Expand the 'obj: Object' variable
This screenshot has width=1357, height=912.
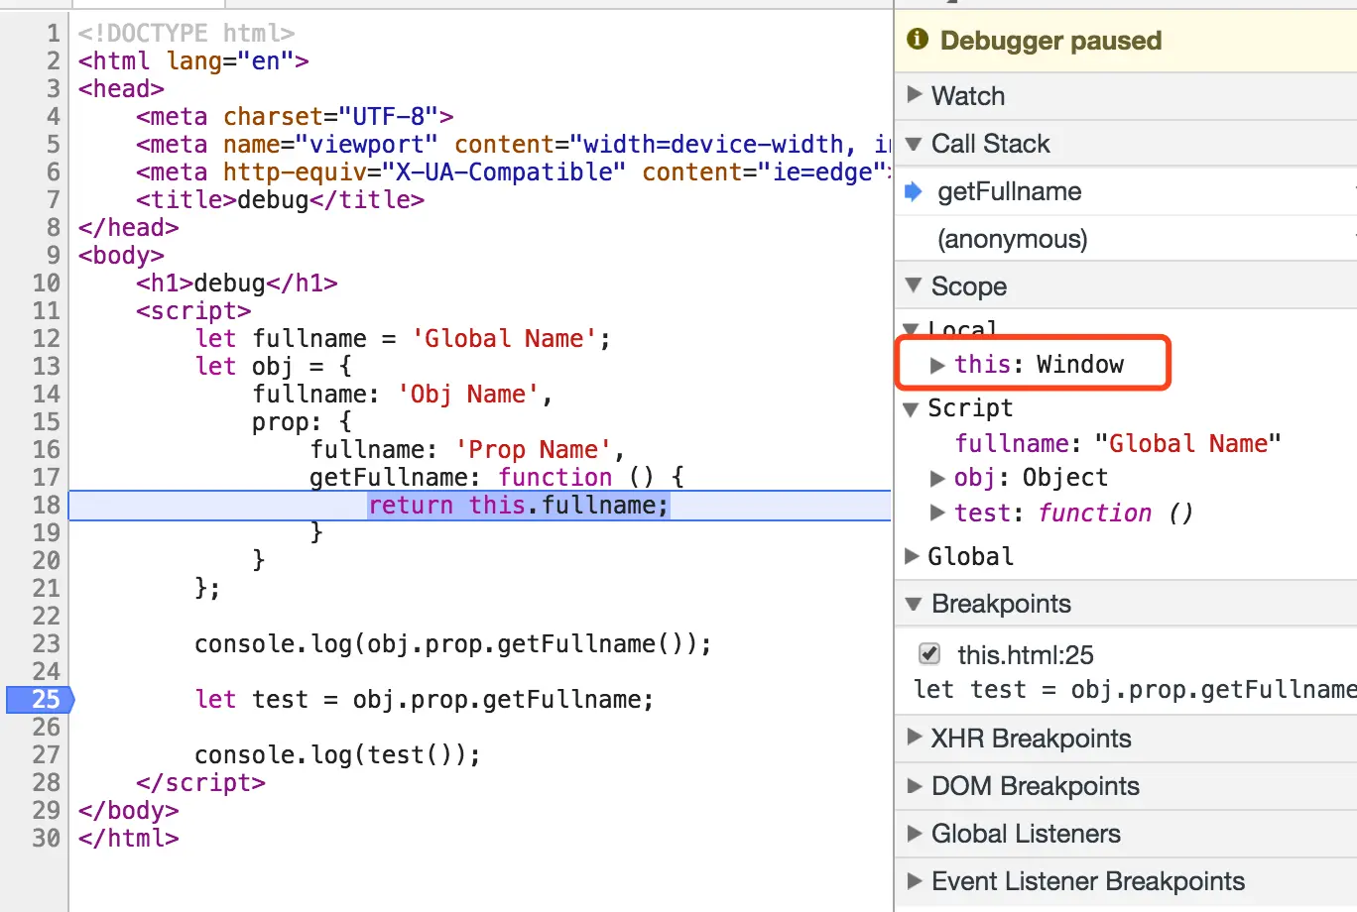[937, 478]
